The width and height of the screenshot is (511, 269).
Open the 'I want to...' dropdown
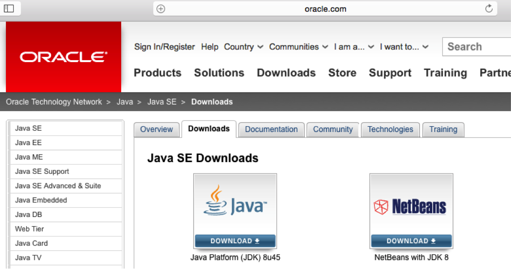pyautogui.click(x=404, y=47)
